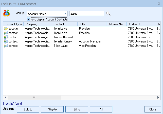Image resolution: width=163 pixels, height=114 pixels.
Task: Click the Title column header
Action: tap(92, 24)
